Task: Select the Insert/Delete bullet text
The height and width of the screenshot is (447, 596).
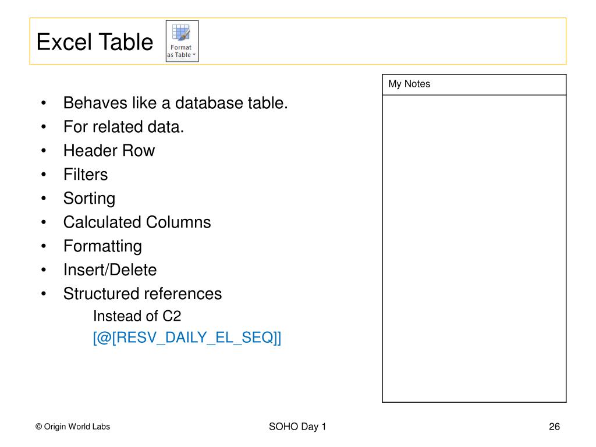Action: coord(110,270)
